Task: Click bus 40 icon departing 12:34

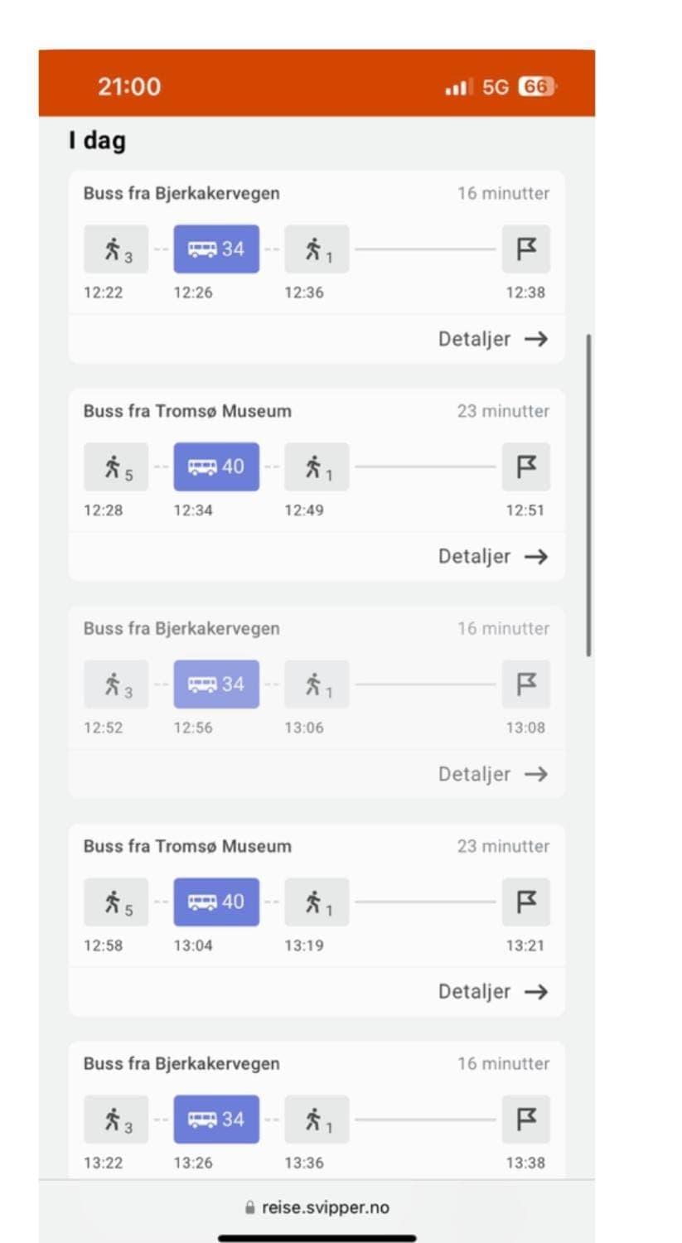Action: pyautogui.click(x=215, y=467)
